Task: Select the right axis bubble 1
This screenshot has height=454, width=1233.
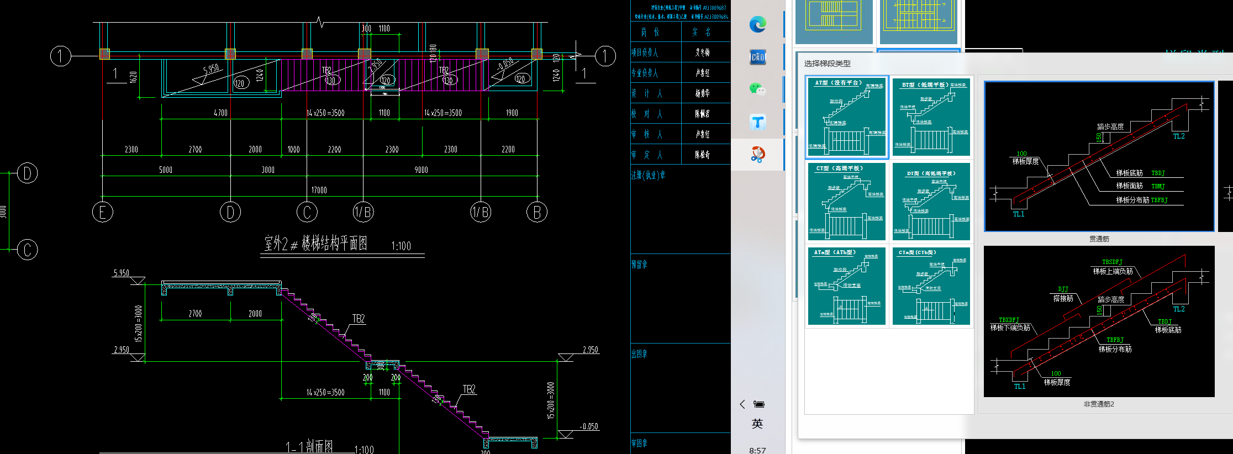Action: point(605,56)
